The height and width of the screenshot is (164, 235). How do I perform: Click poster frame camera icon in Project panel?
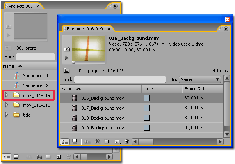pos(9,27)
